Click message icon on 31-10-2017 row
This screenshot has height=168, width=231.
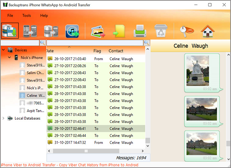click(50, 142)
